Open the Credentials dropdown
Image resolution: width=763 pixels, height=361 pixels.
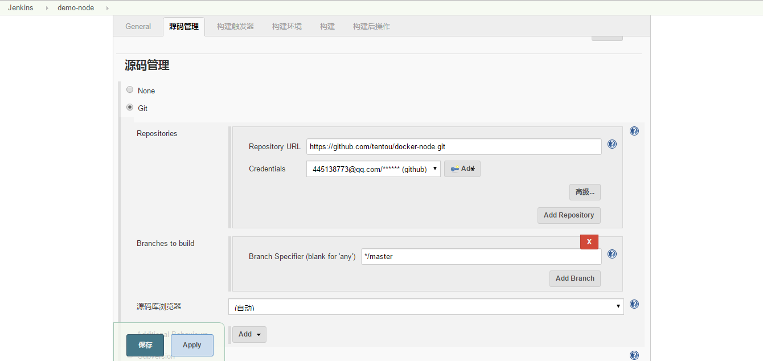[x=373, y=169]
